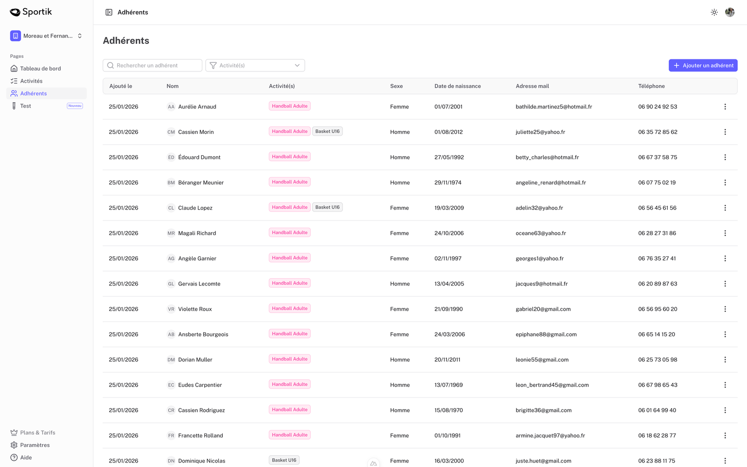Open Paramètres in the sidebar
Viewport: 747px width, 467px height.
pos(35,445)
